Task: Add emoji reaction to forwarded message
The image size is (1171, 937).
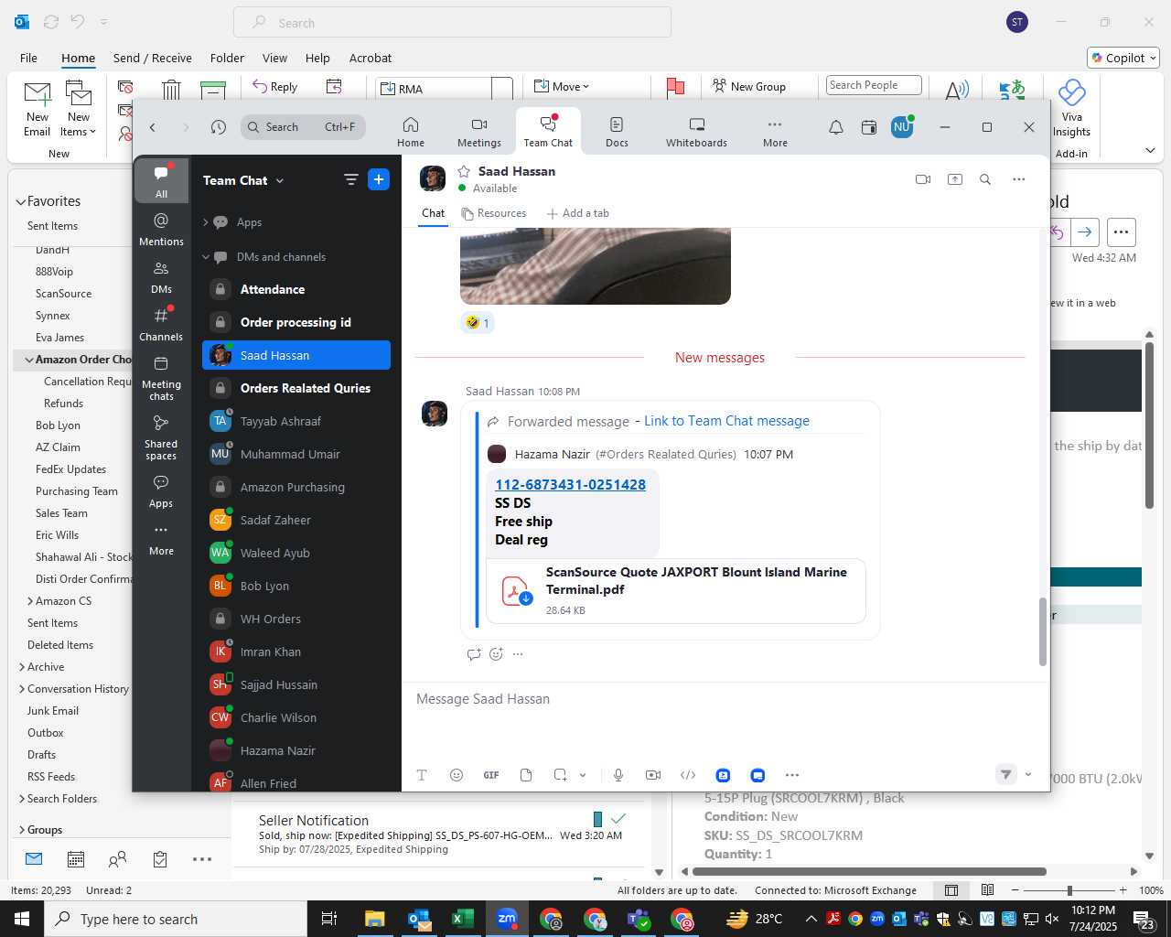Action: [496, 653]
